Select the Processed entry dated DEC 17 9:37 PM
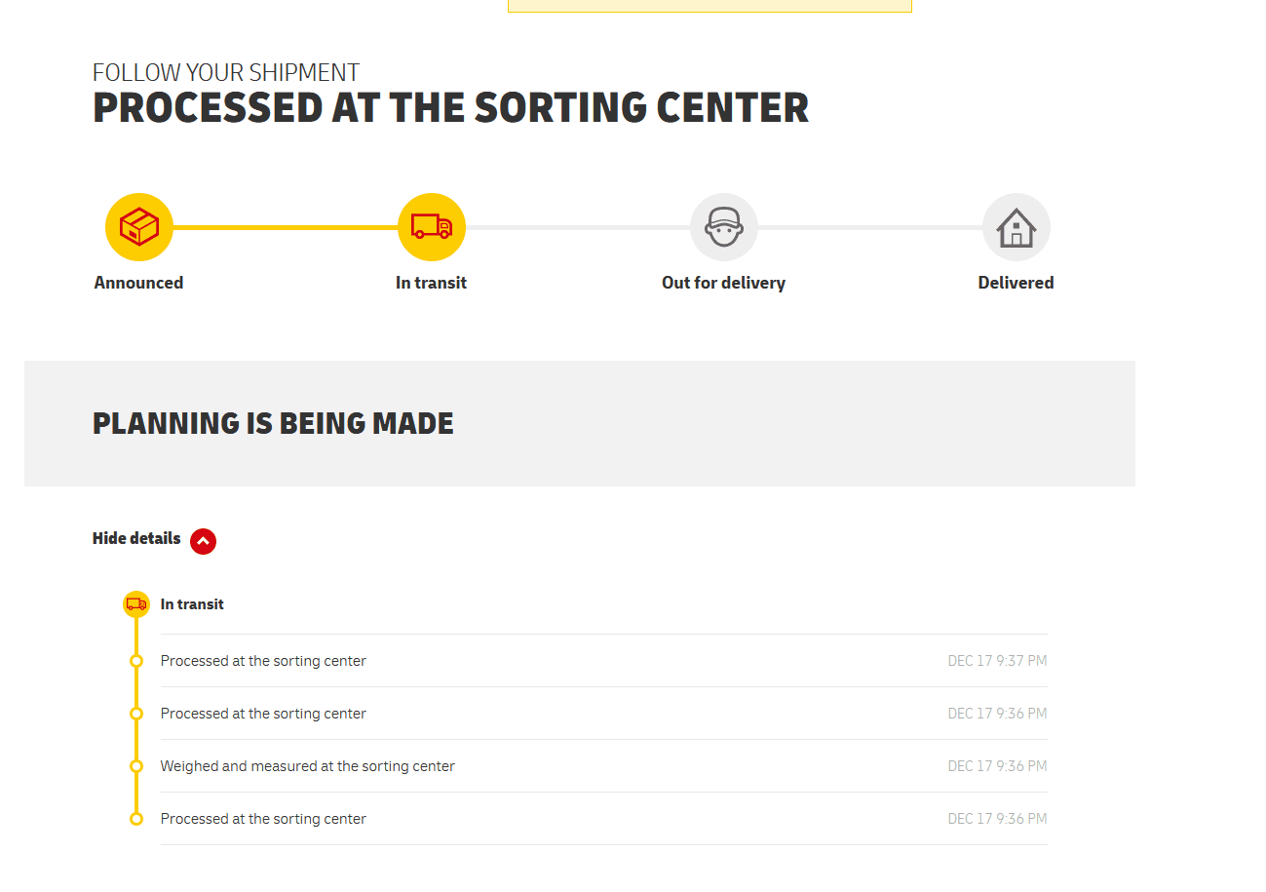 point(604,661)
